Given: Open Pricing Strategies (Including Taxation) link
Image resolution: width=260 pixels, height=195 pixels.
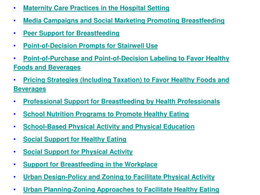Looking at the screenshot, I should pyautogui.click(x=126, y=80).
